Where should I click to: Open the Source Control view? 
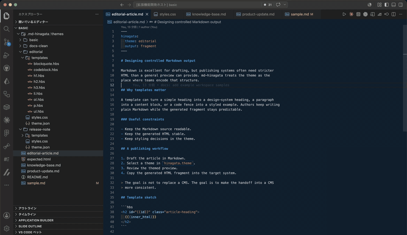pos(6,42)
